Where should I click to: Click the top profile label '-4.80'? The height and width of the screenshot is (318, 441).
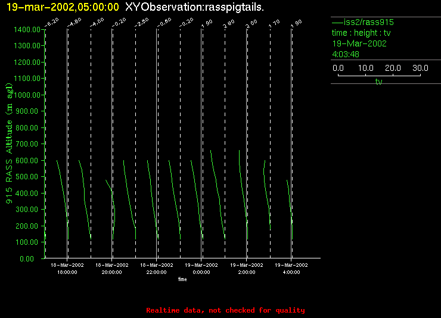[74, 23]
